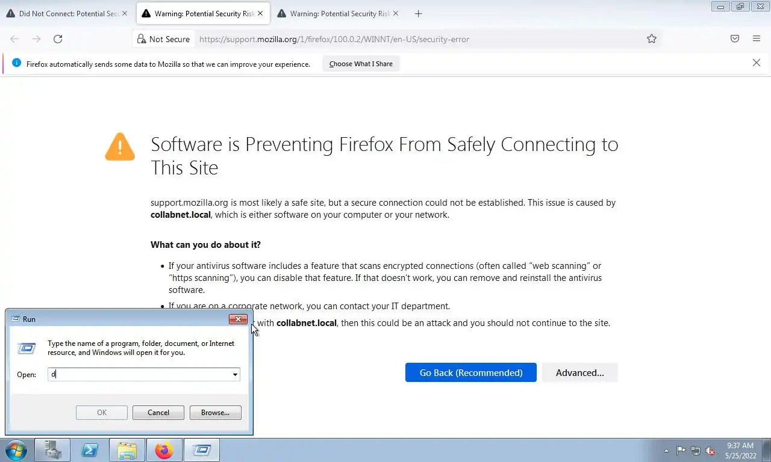Click the first bold collabnet.local text
The image size is (771, 462).
pos(181,215)
